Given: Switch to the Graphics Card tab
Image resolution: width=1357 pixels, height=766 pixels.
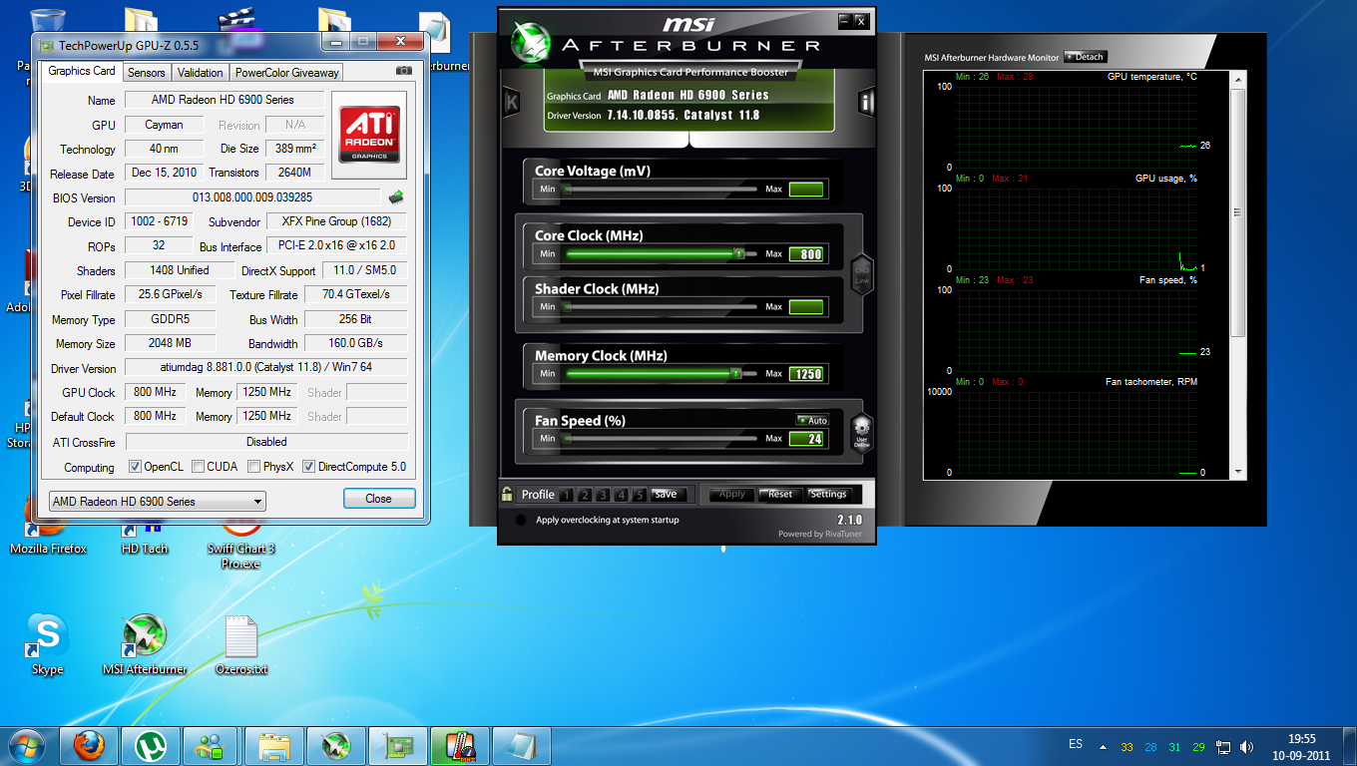Looking at the screenshot, I should pyautogui.click(x=82, y=71).
